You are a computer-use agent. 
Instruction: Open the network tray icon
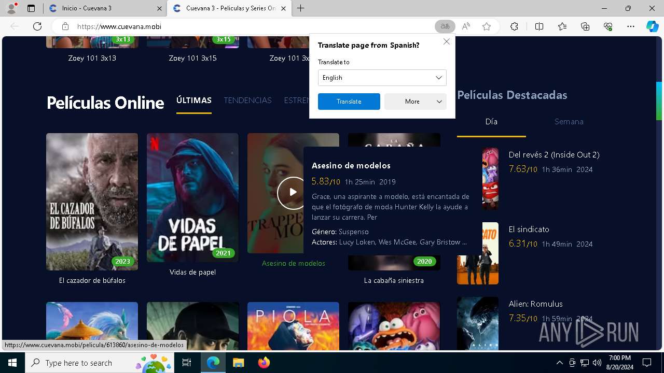pyautogui.click(x=584, y=363)
